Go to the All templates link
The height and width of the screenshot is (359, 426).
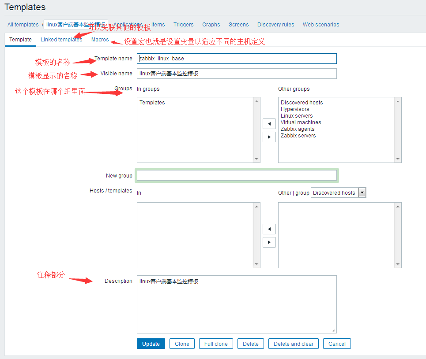click(23, 25)
